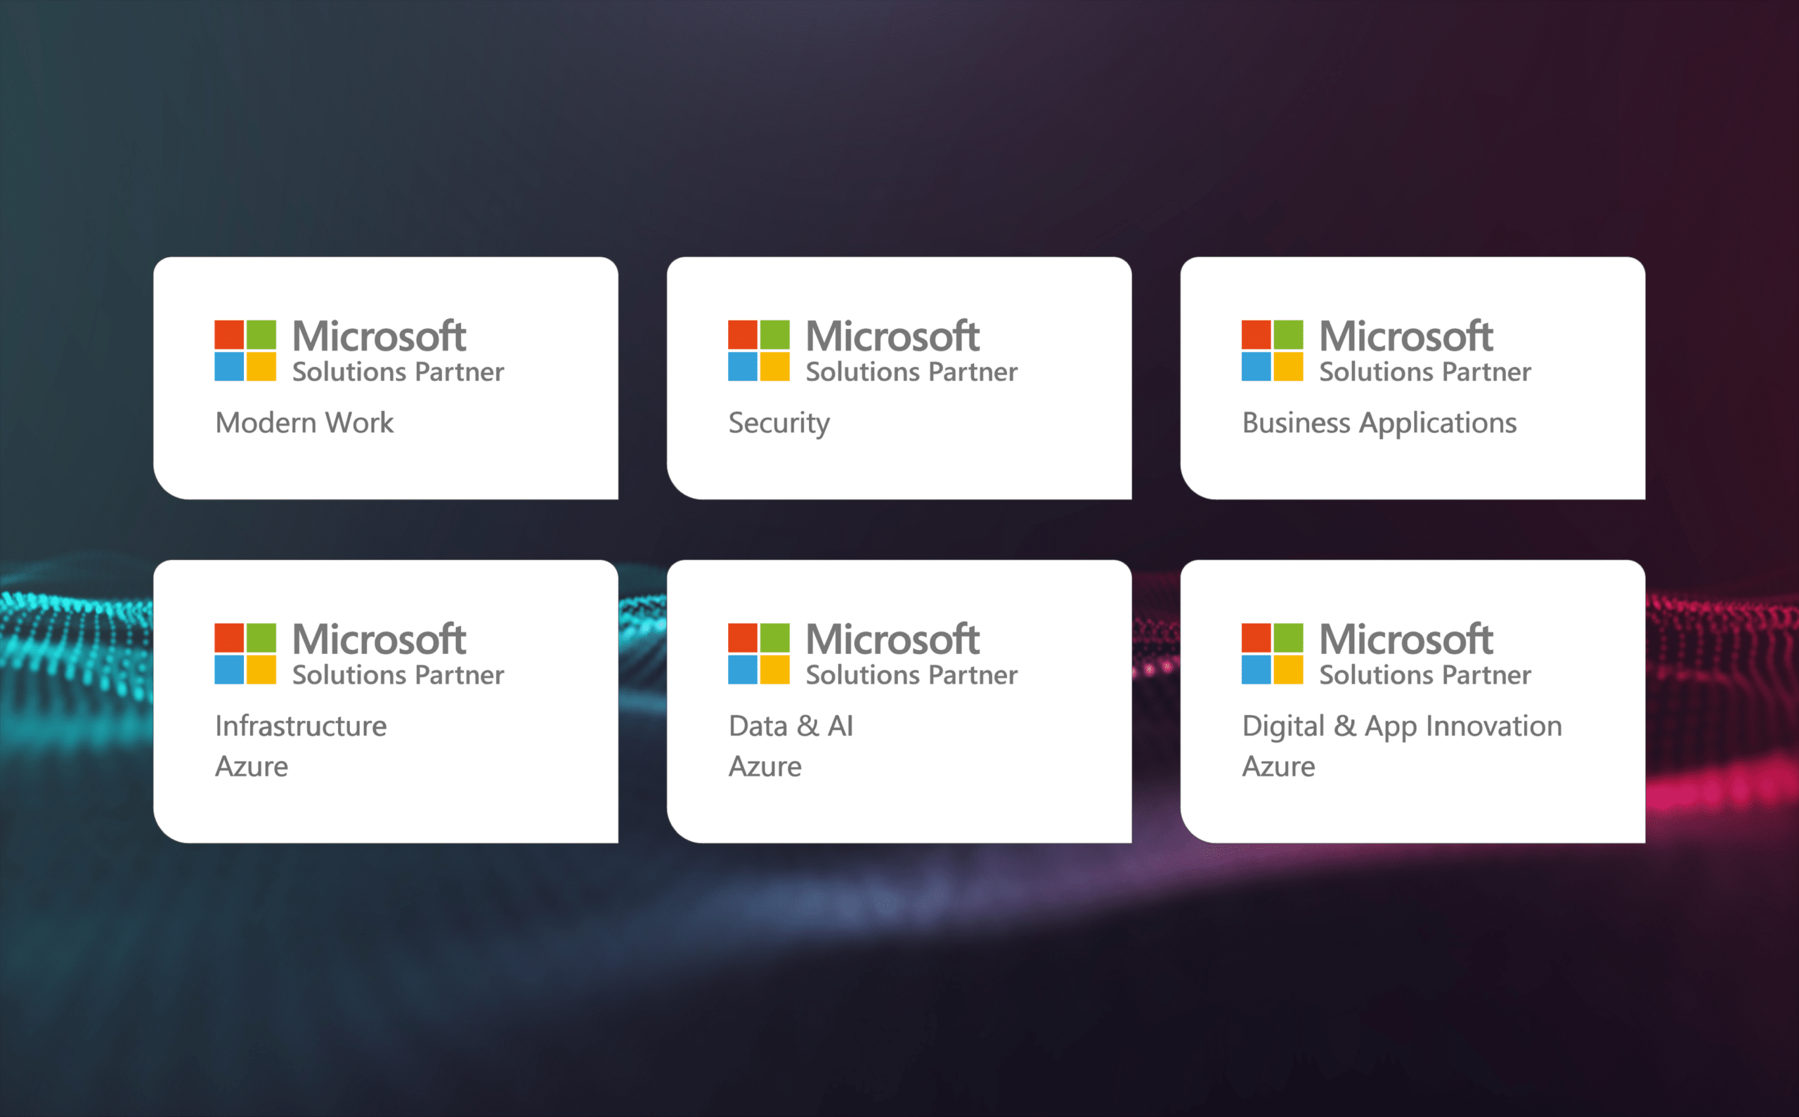Click 'Azure' under Data & AI
This screenshot has width=1799, height=1117.
pyautogui.click(x=765, y=766)
